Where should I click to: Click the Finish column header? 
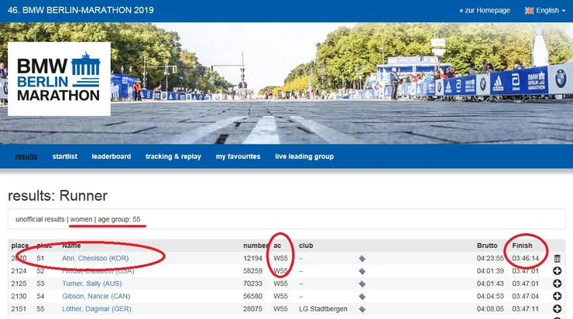[x=522, y=246]
